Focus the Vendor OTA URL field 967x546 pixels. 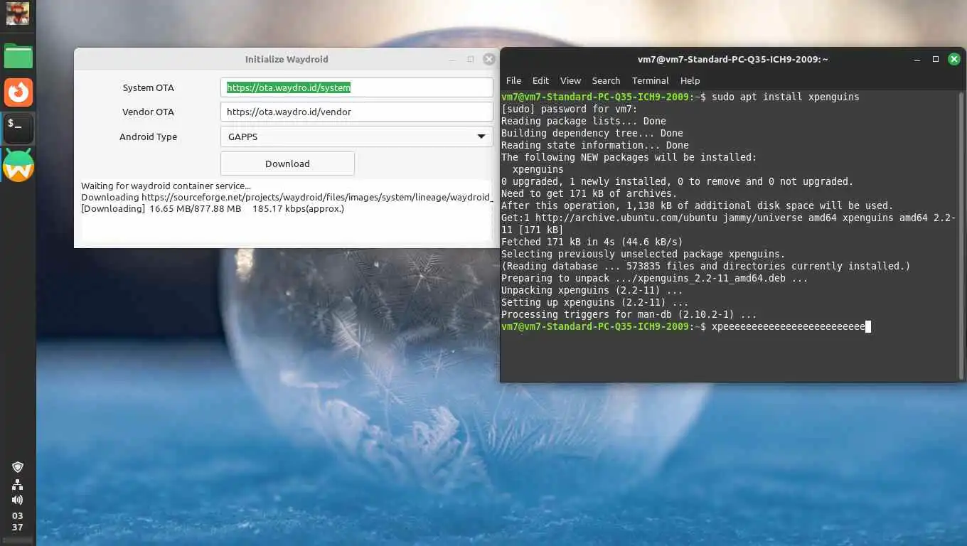tap(356, 112)
